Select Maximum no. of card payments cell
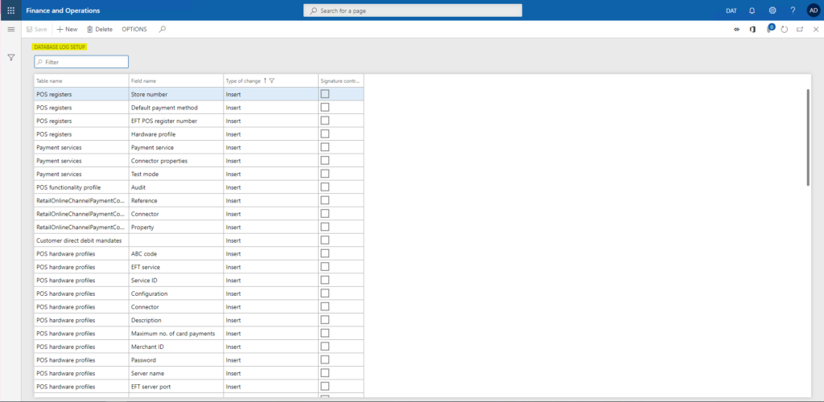The image size is (824, 402). [x=176, y=333]
